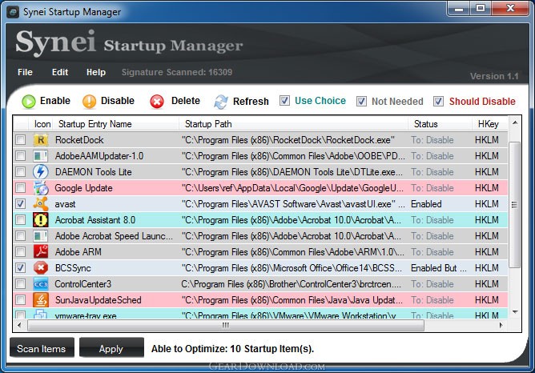535x373 pixels.
Task: Click the Delete text label
Action: (x=186, y=101)
